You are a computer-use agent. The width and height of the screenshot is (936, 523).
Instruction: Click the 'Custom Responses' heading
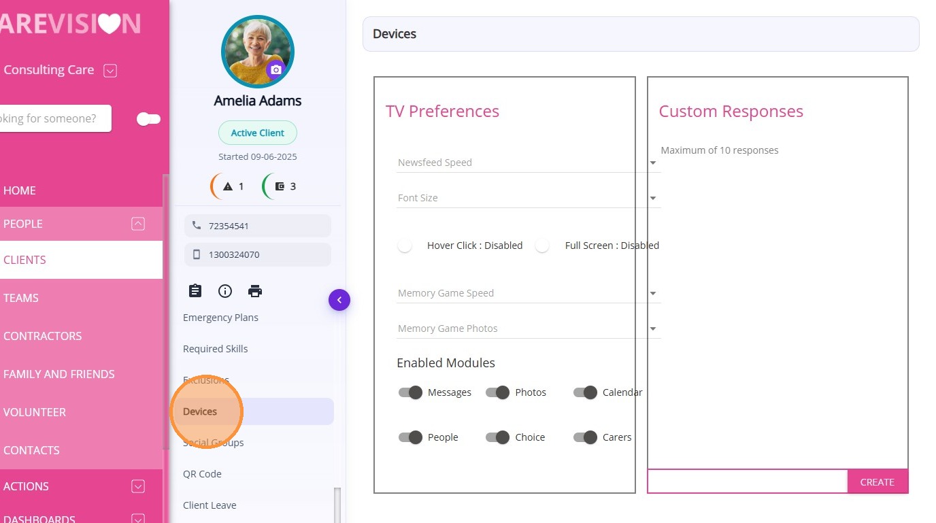coord(731,112)
